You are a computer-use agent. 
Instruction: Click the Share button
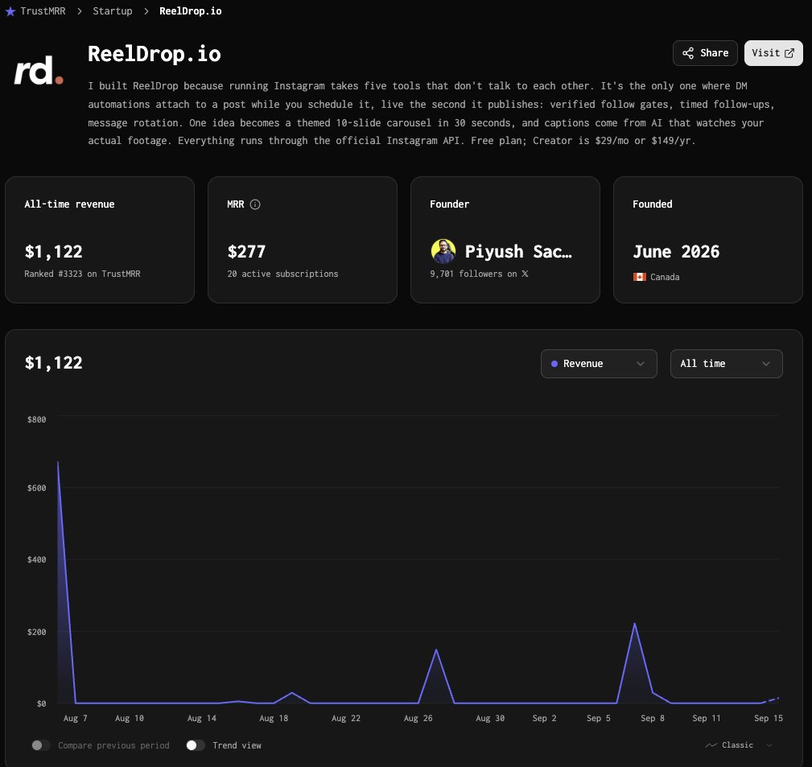coord(705,53)
